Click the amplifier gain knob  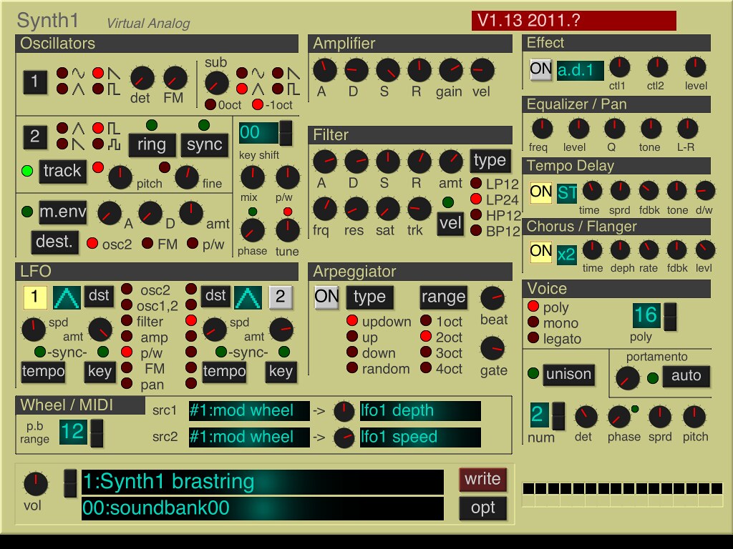[x=451, y=71]
